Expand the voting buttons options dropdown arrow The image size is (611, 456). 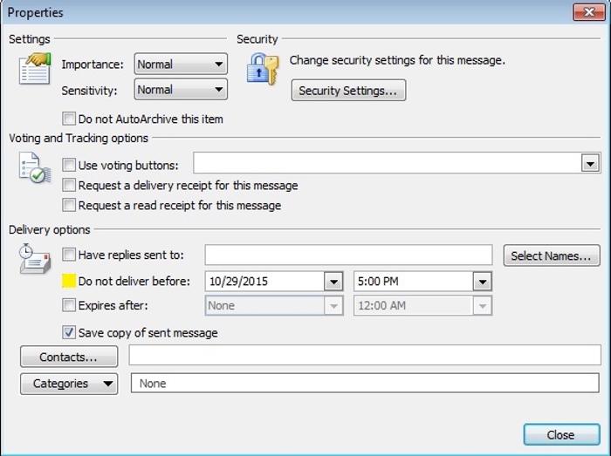590,163
